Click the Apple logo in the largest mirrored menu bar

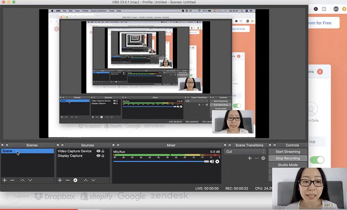52,11
